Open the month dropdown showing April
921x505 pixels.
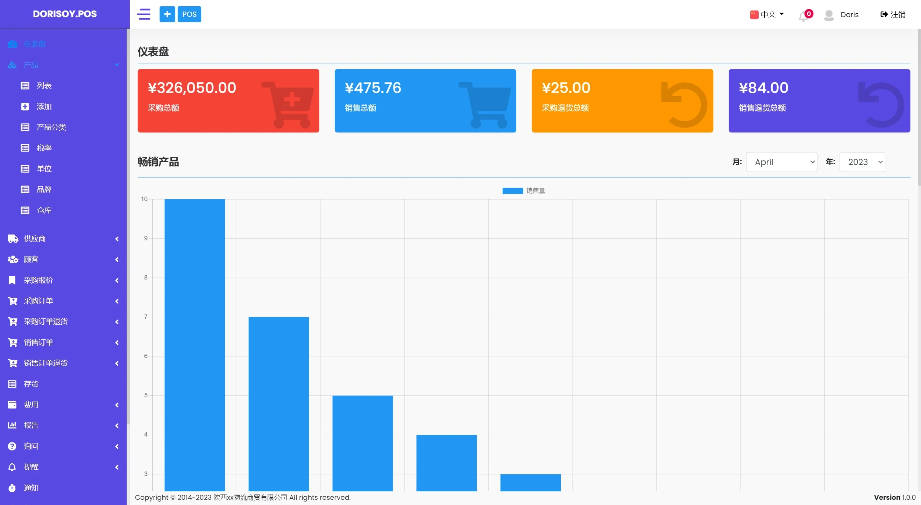coord(781,162)
